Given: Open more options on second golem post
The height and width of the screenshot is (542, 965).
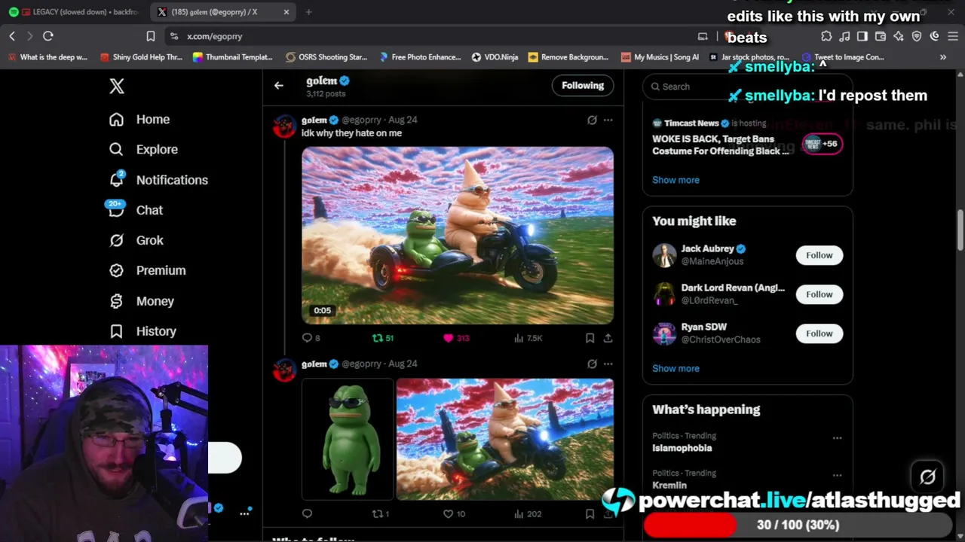Looking at the screenshot, I should pos(608,364).
